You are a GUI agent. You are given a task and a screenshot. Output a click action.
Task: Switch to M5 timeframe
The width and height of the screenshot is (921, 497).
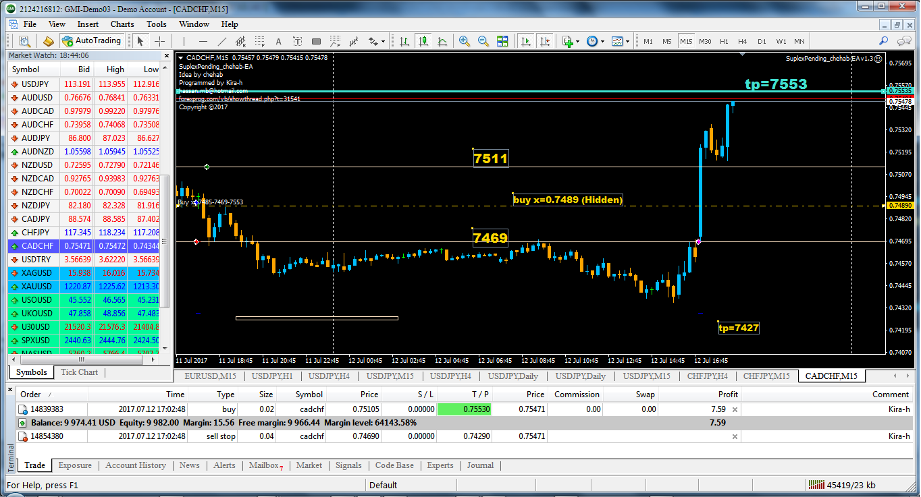pos(667,41)
